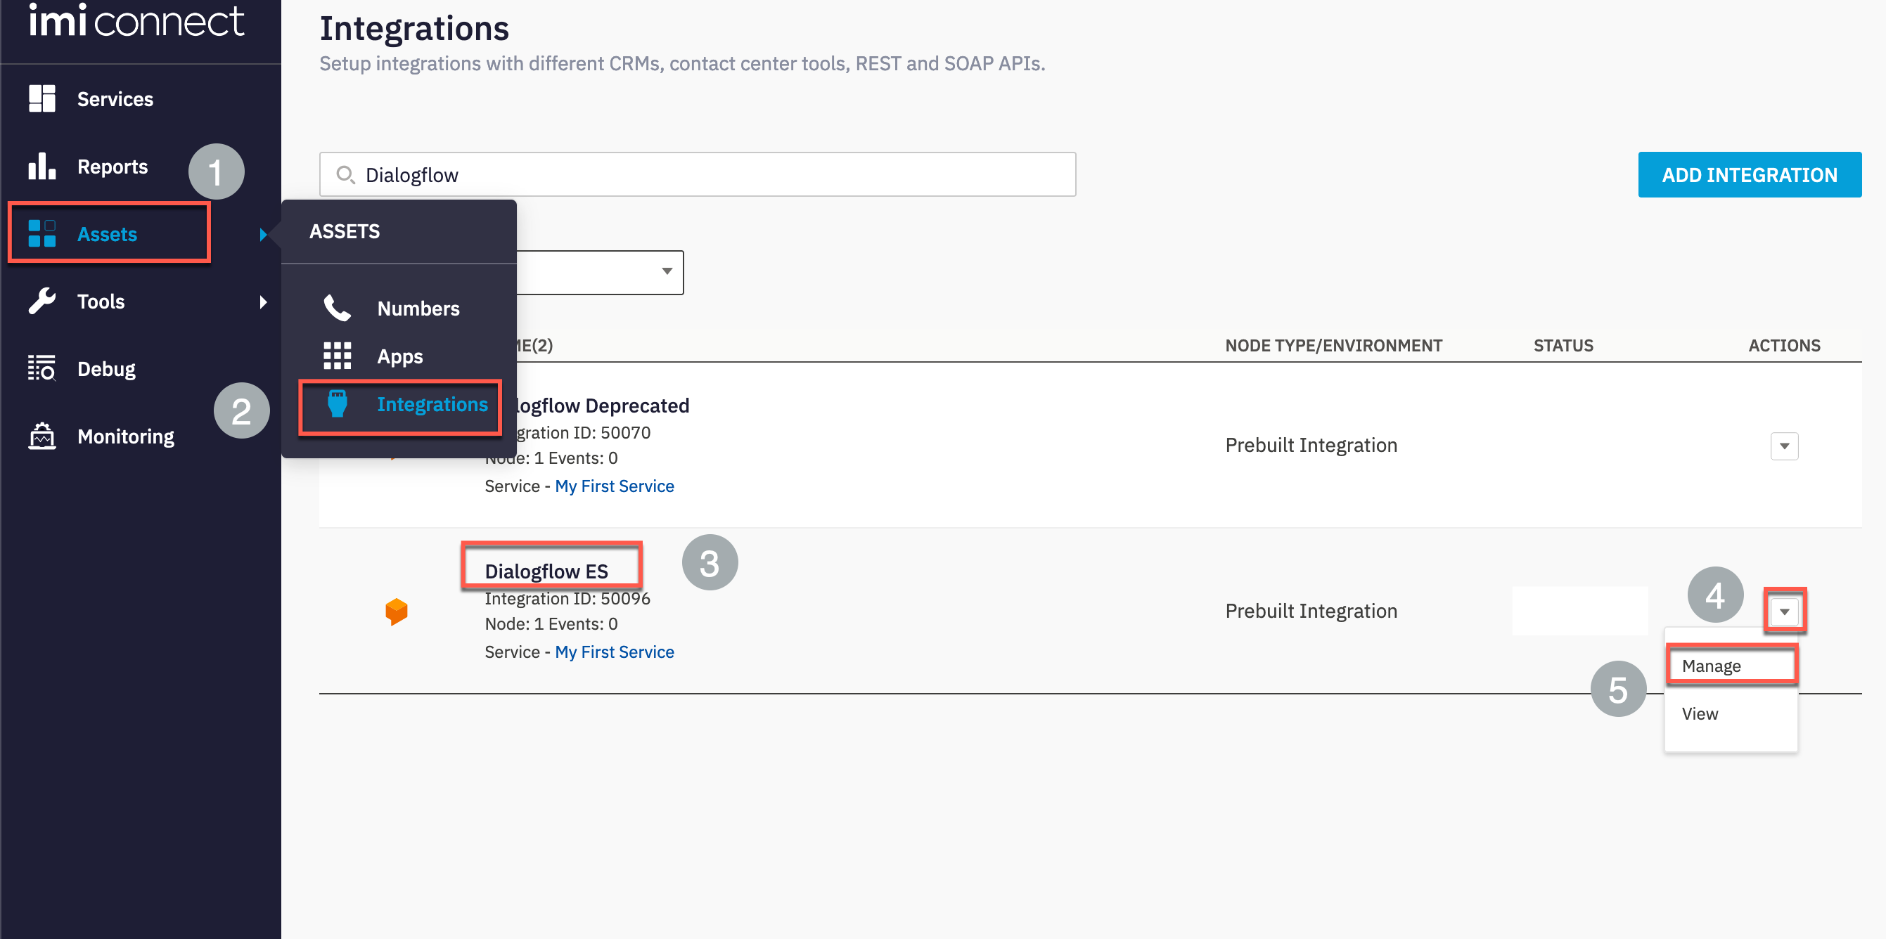Image resolution: width=1886 pixels, height=939 pixels.
Task: Click the imiconnect logo
Action: click(x=136, y=20)
